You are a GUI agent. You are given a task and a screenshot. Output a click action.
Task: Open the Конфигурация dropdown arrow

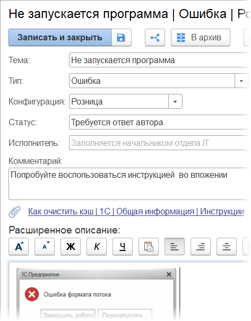(x=175, y=101)
